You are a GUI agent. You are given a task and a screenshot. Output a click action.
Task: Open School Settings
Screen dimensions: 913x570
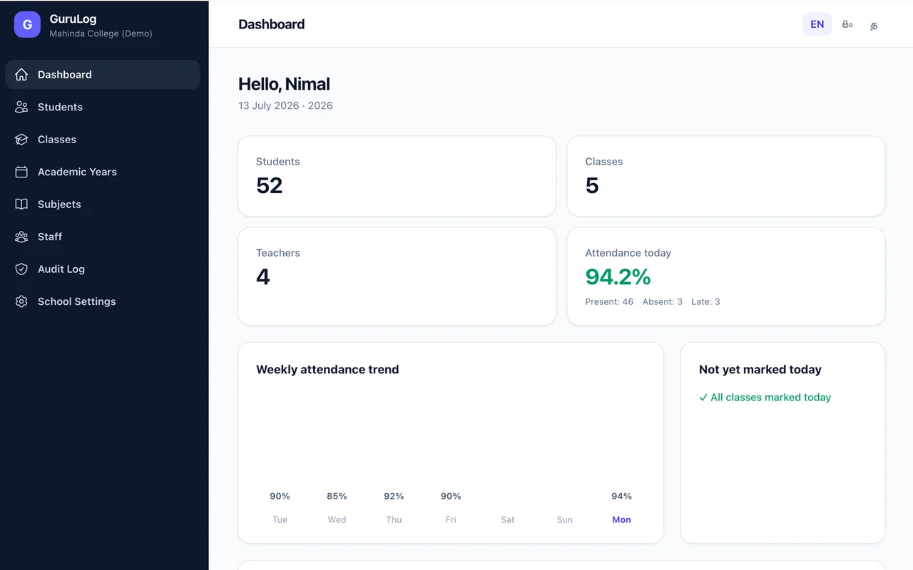103,301
